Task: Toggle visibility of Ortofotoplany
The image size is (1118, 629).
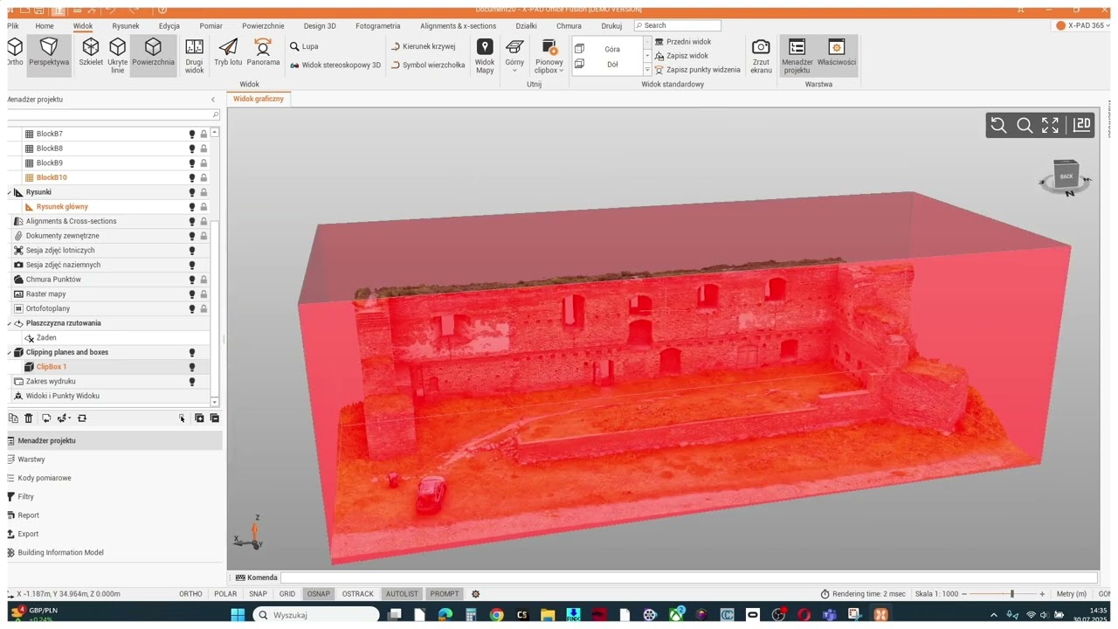Action: pos(192,308)
